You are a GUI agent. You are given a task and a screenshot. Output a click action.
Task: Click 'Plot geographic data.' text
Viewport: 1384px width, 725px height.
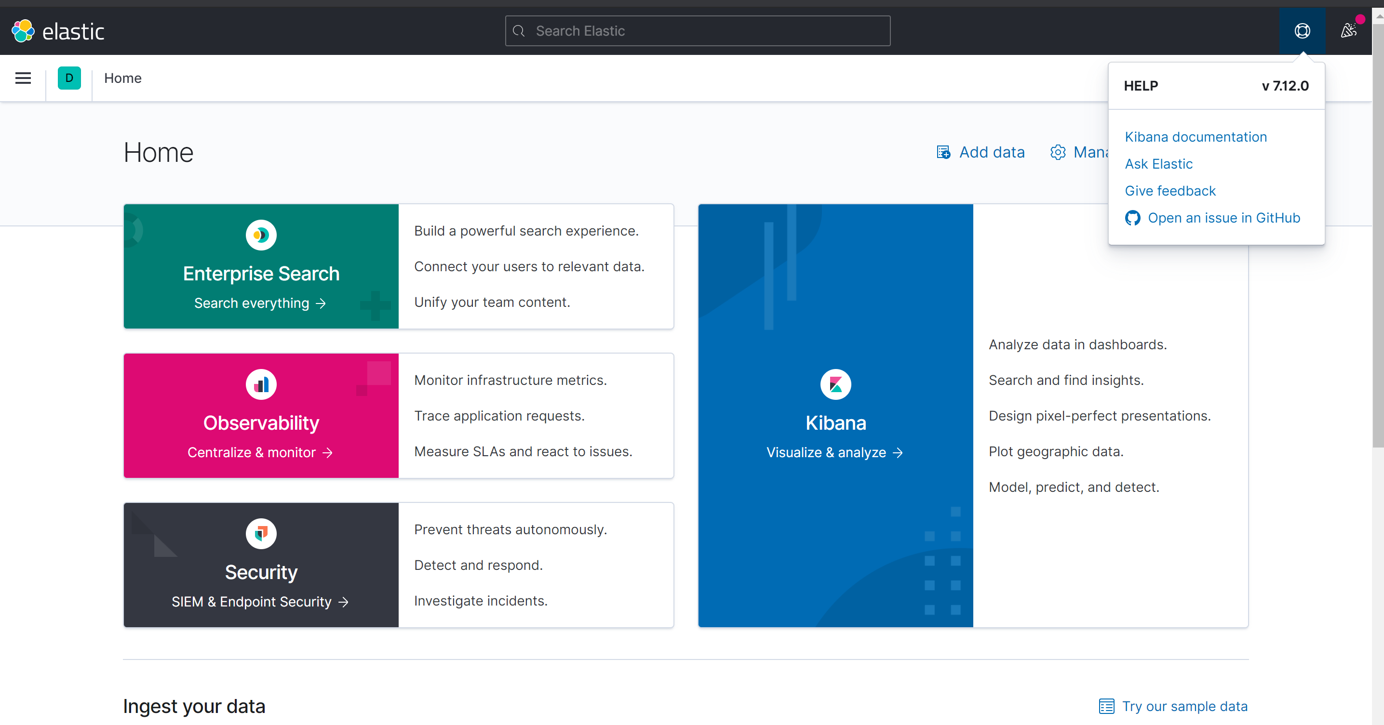coord(1056,452)
